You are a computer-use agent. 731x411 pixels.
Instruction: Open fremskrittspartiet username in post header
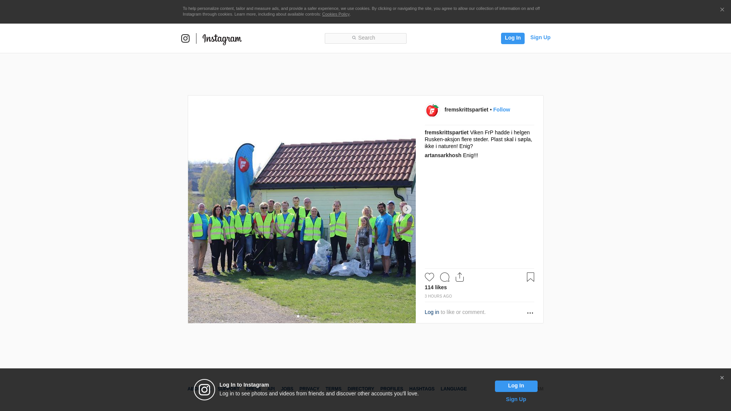(x=466, y=110)
